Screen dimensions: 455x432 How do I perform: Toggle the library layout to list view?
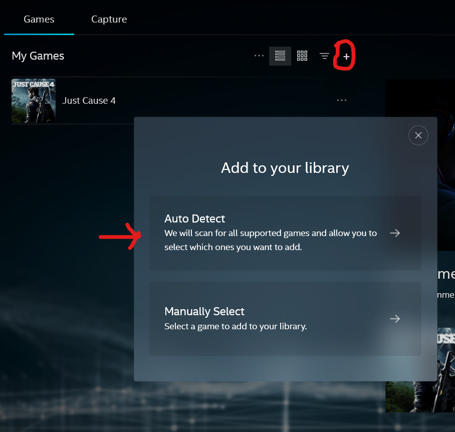click(x=280, y=56)
